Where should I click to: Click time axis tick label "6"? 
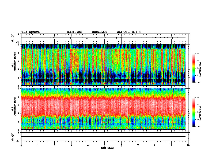(x=122, y=145)
